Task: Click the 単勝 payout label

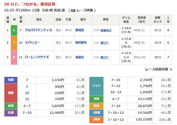Action: pos(11,80)
